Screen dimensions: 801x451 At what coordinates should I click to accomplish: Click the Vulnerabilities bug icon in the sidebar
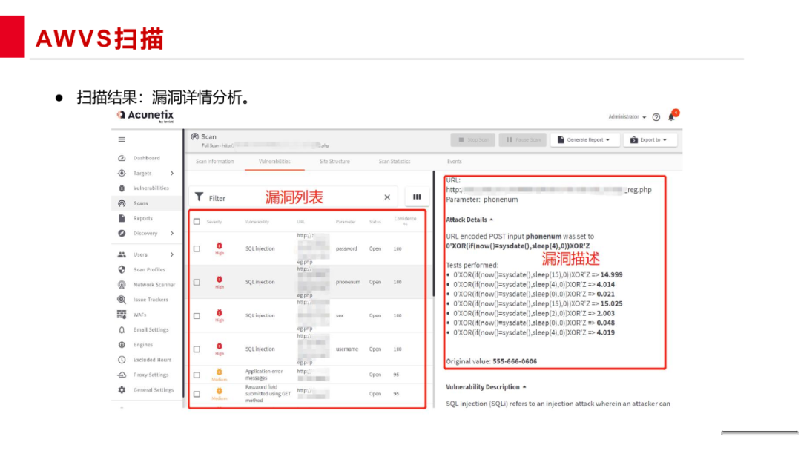(x=122, y=188)
